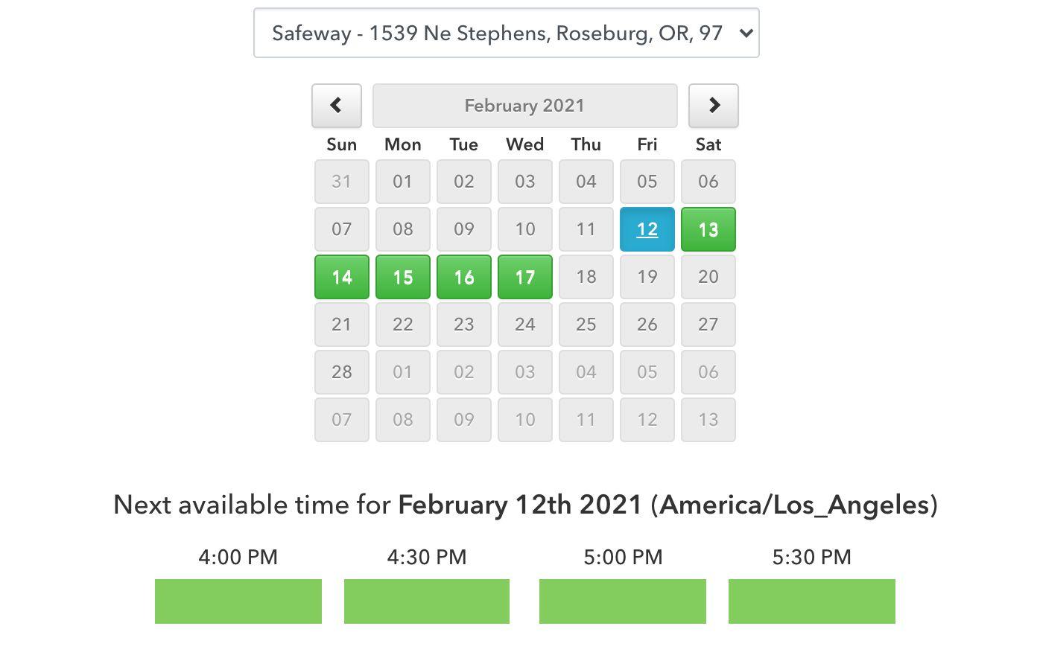The image size is (1037, 661).
Task: Choose available date February 17
Action: [x=525, y=277]
